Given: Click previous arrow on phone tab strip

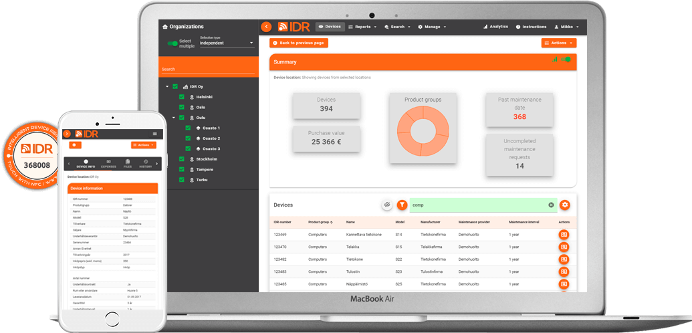Looking at the screenshot, I should 69,164.
